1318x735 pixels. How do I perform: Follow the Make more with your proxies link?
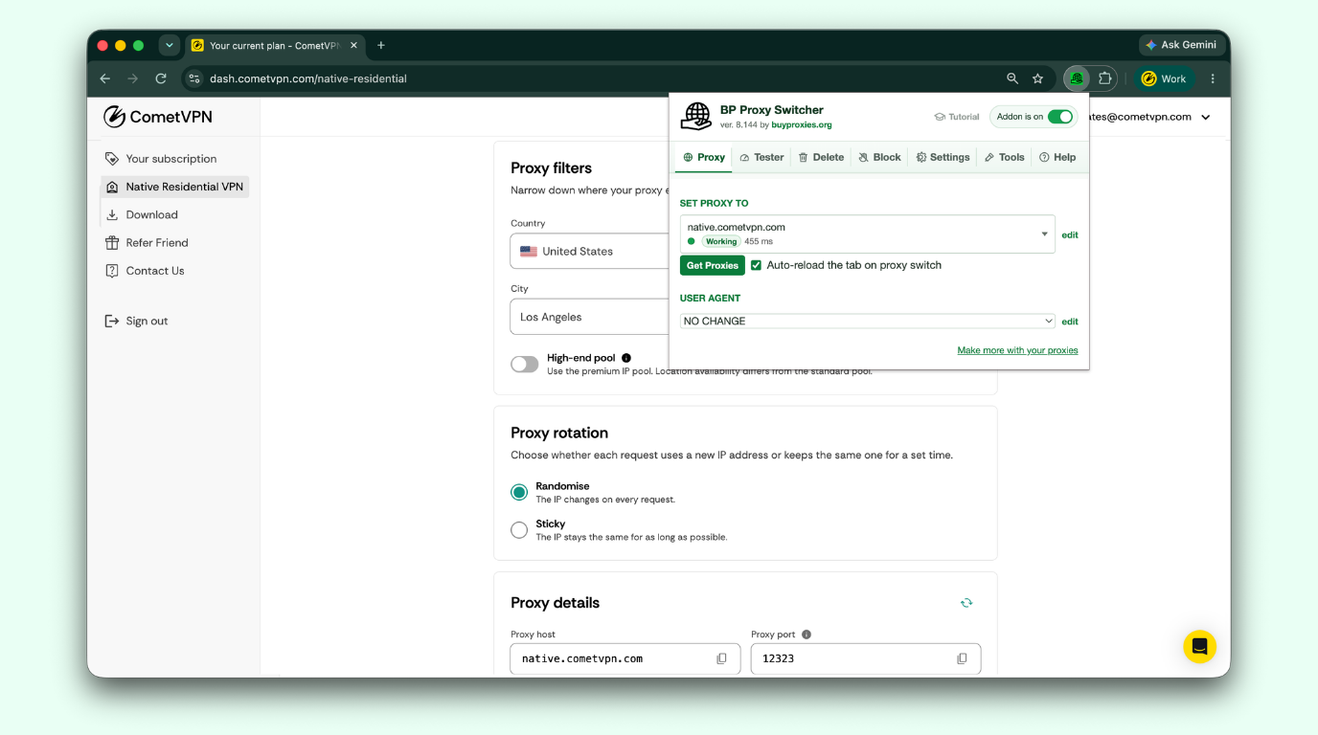(1017, 350)
